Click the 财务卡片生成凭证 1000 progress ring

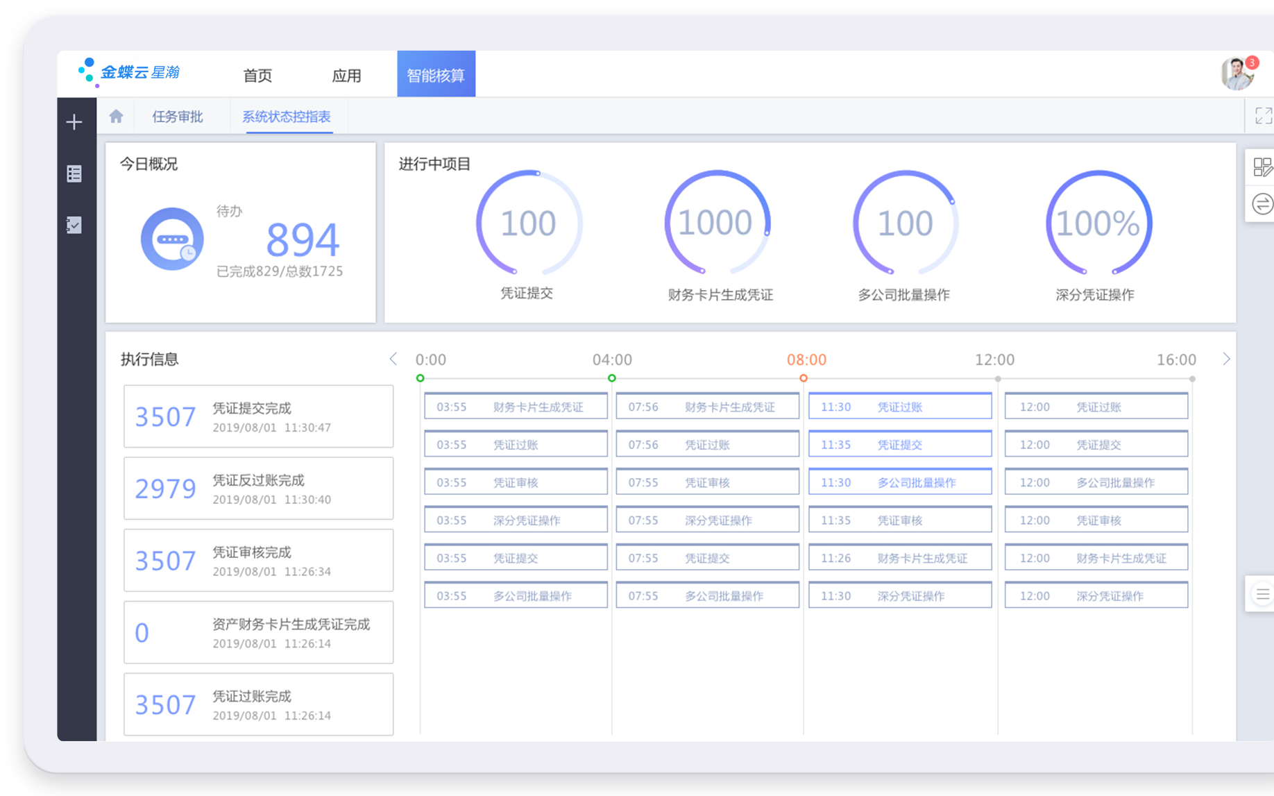pyautogui.click(x=717, y=223)
